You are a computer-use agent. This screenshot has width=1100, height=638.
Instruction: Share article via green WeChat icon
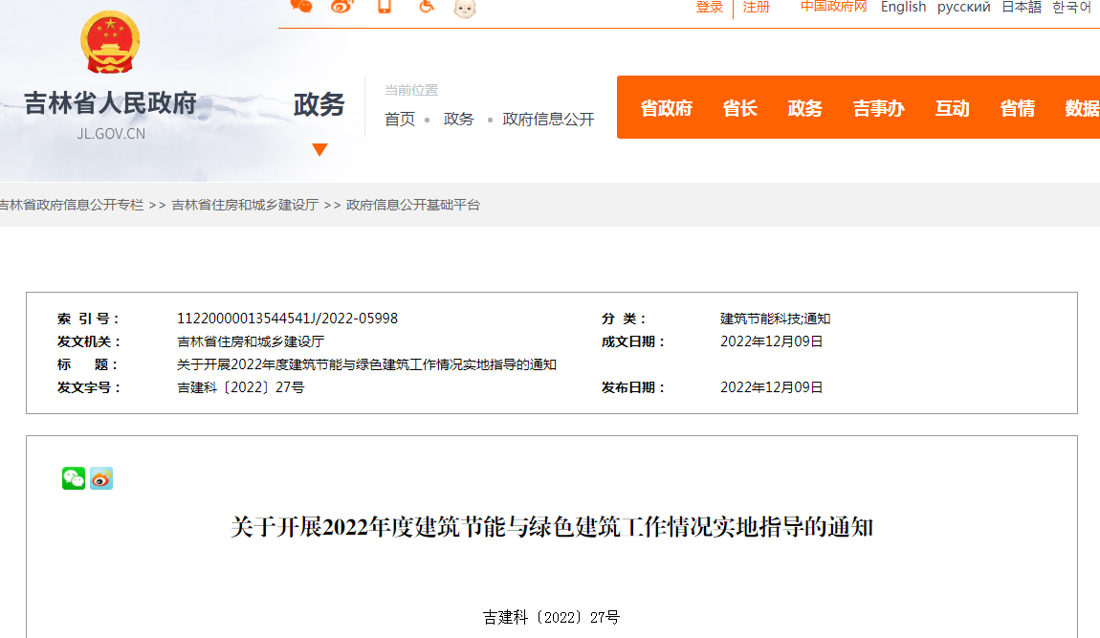(74, 478)
